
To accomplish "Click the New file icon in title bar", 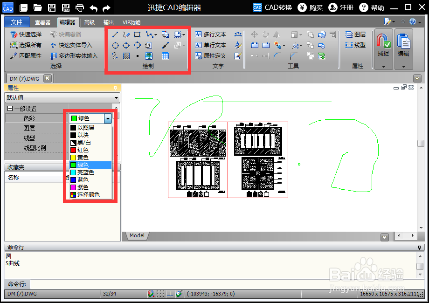I will pos(23,7).
